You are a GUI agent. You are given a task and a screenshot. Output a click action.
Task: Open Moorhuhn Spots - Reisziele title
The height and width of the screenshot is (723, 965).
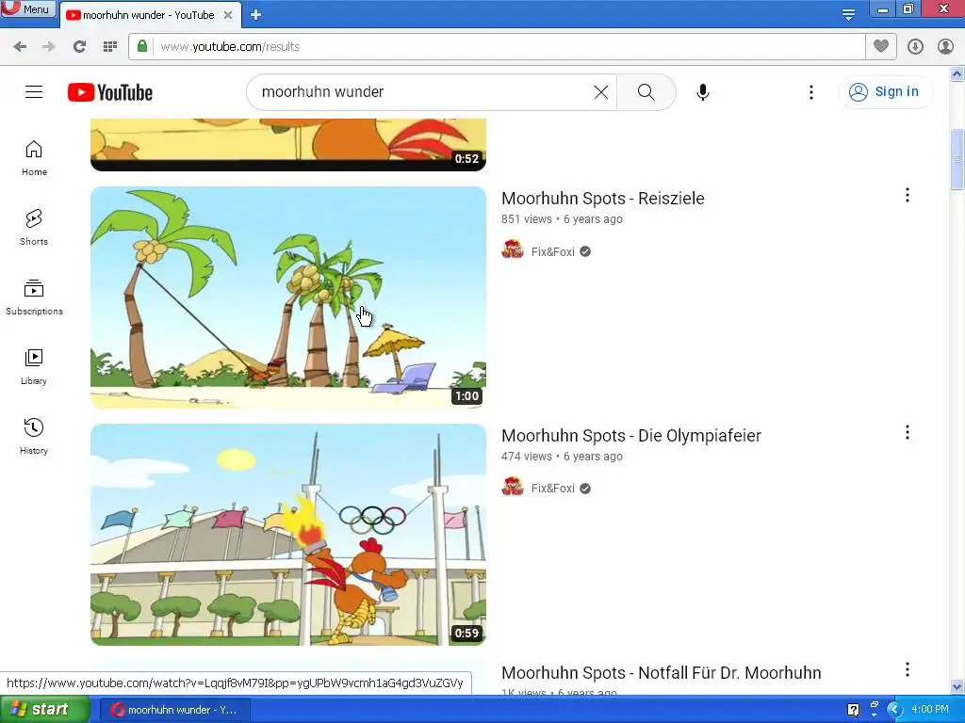point(602,199)
